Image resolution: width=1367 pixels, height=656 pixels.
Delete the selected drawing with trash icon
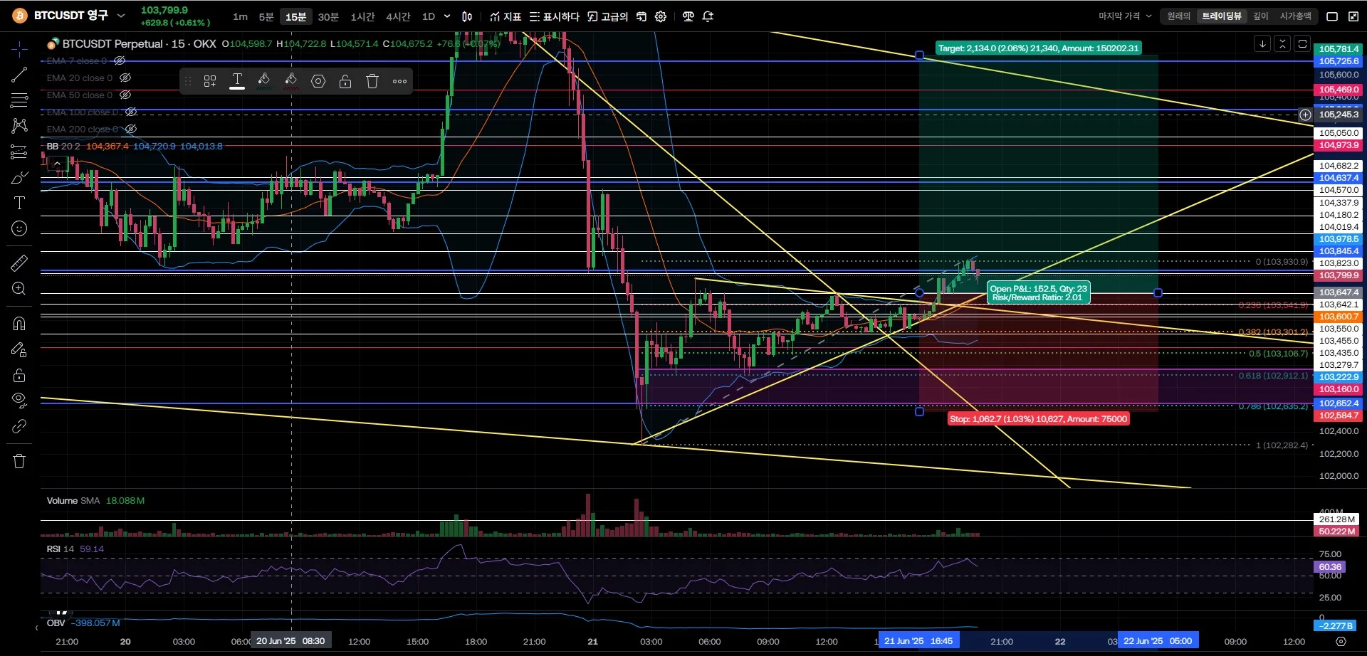(x=372, y=81)
